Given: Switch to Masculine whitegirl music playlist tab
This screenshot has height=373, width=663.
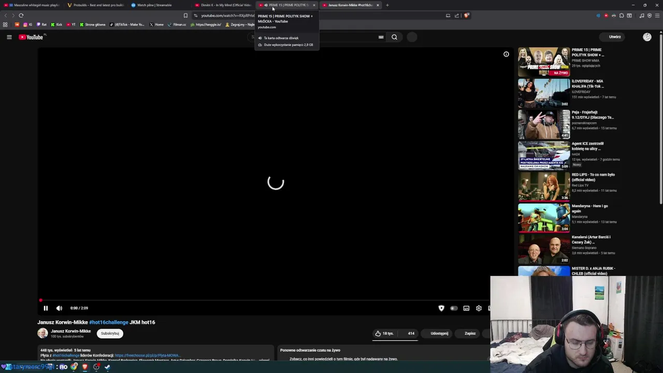Looking at the screenshot, I should tap(32, 5).
